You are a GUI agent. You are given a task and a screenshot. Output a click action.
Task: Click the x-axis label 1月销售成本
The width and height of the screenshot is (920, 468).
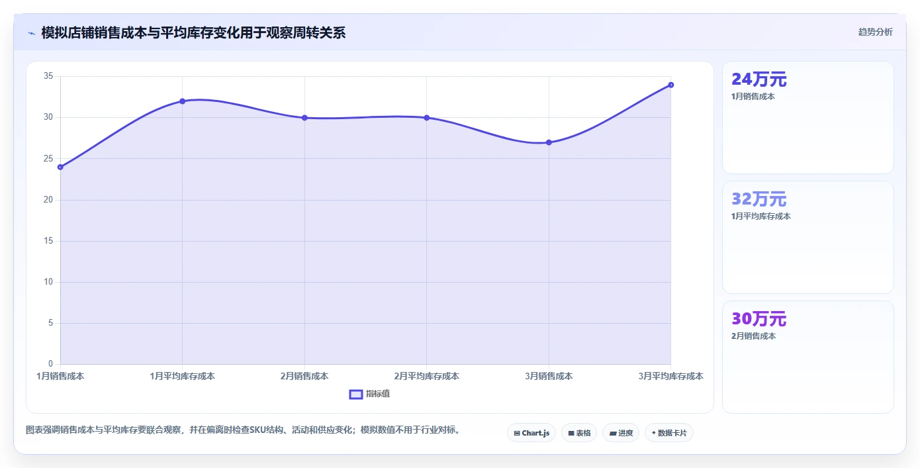pyautogui.click(x=60, y=376)
